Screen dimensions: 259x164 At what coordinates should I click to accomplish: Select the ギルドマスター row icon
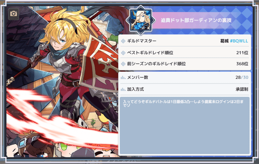[x=123, y=41]
